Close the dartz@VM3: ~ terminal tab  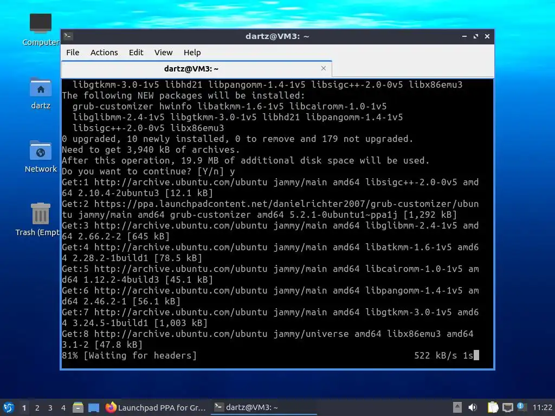coord(323,68)
